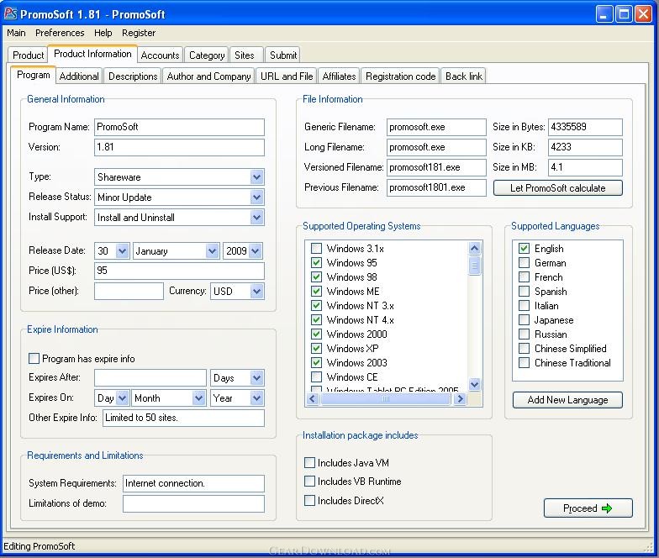Click the OS list vertical scrollbar thumb

pyautogui.click(x=474, y=266)
